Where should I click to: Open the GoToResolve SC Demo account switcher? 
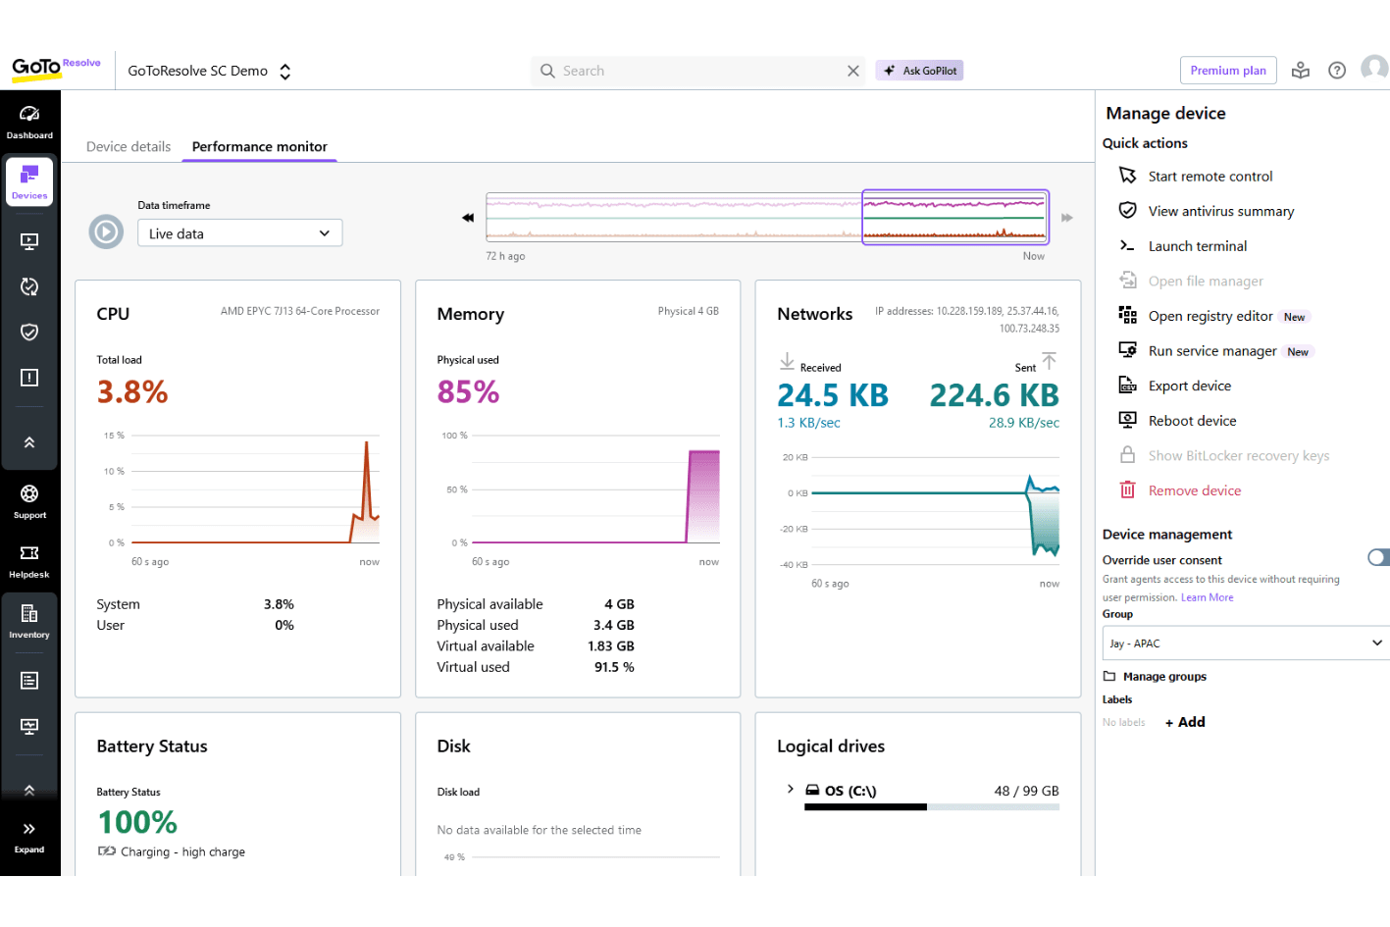click(x=210, y=71)
